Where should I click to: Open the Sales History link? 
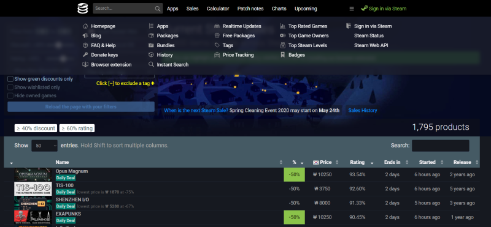363,111
